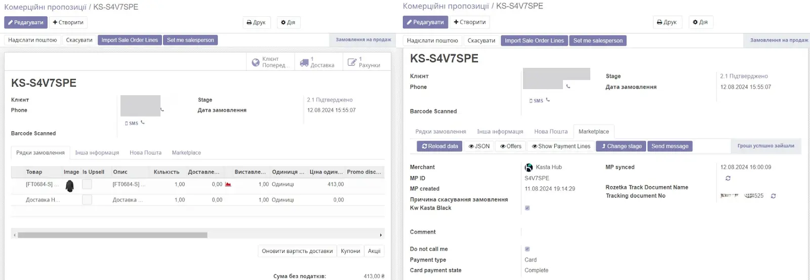This screenshot has width=810, height=280.
Task: Click the SMS link in the left window
Action: coord(132,123)
